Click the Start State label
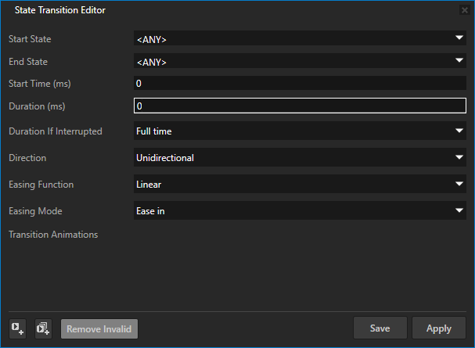 point(30,38)
